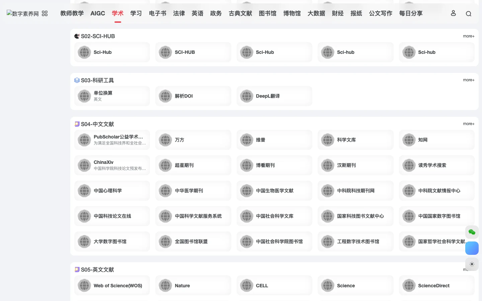Open the AIGC menu item
This screenshot has width=482, height=301.
pos(98,13)
